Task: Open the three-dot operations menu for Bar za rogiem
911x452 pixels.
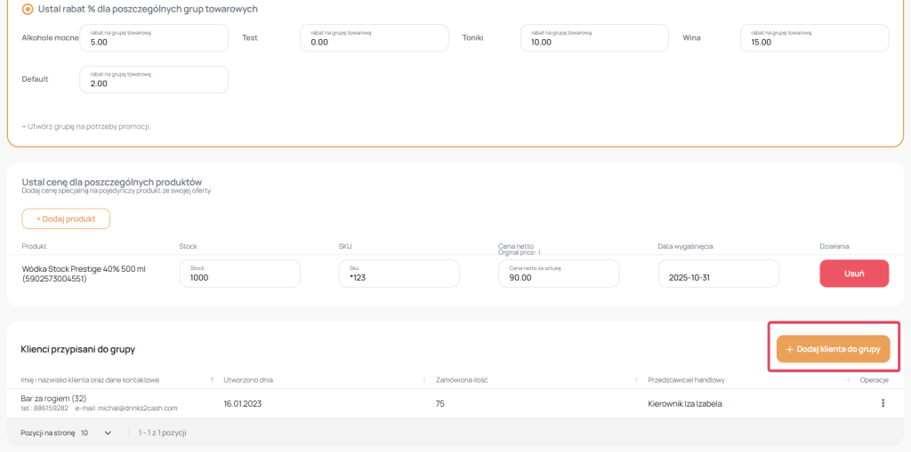Action: pos(883,403)
